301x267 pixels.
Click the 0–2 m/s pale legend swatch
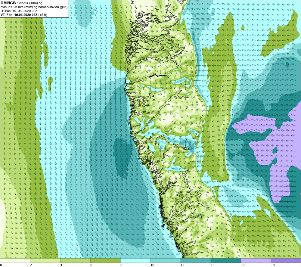[15, 260]
